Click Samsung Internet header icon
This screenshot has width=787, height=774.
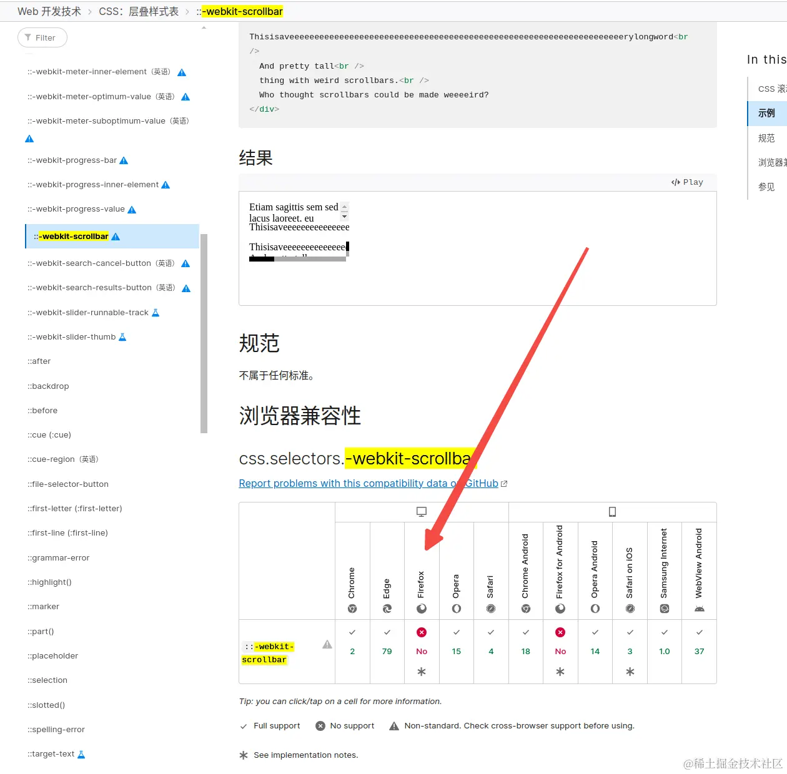[x=665, y=609]
